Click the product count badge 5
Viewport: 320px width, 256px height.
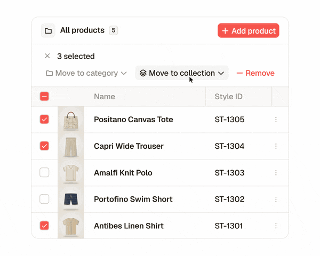114,30
